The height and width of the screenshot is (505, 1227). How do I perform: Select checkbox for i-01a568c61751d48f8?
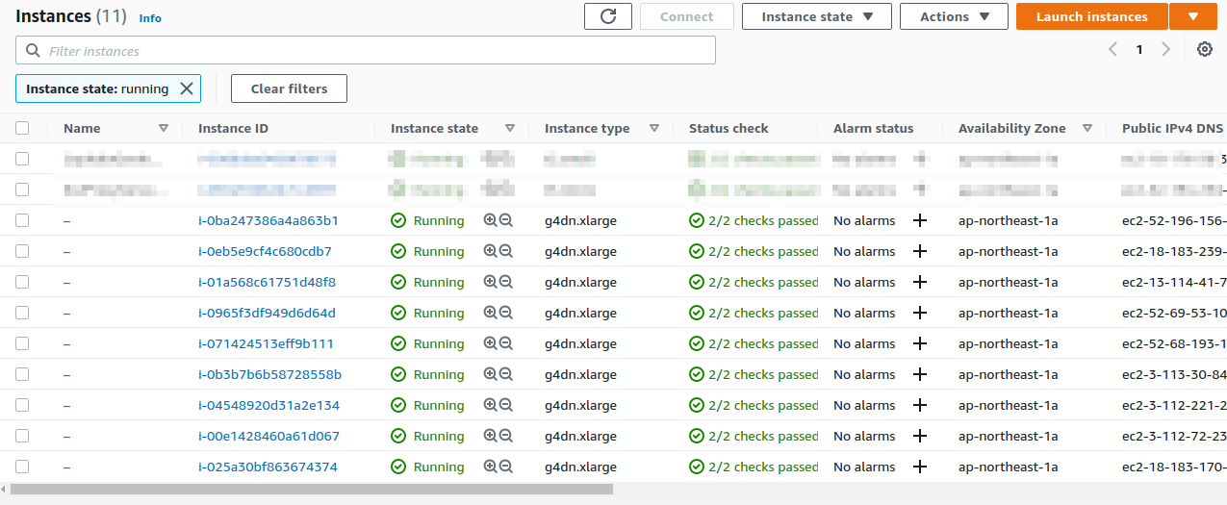(22, 282)
